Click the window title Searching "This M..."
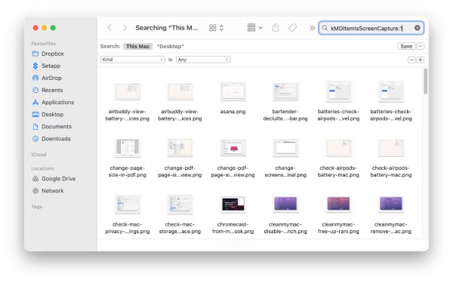 tap(167, 28)
